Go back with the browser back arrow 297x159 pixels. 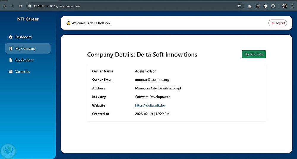pyautogui.click(x=5, y=6)
